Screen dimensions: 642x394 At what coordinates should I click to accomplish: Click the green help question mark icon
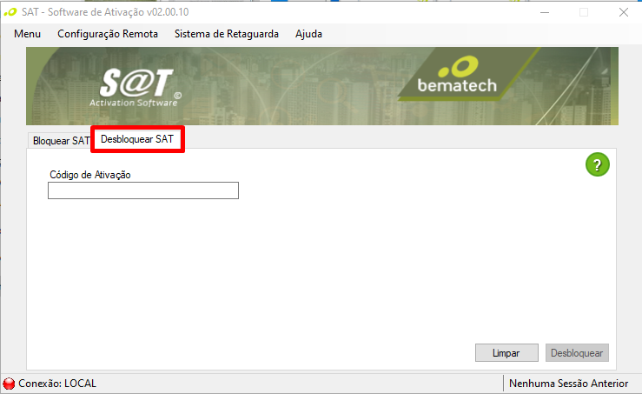point(598,164)
